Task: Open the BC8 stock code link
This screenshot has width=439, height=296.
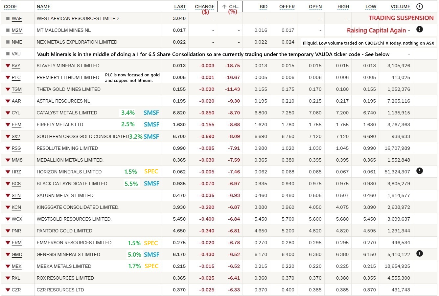Action: click(x=16, y=184)
